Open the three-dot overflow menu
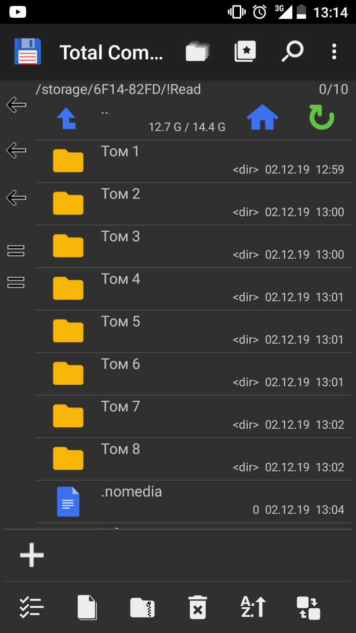 click(334, 51)
